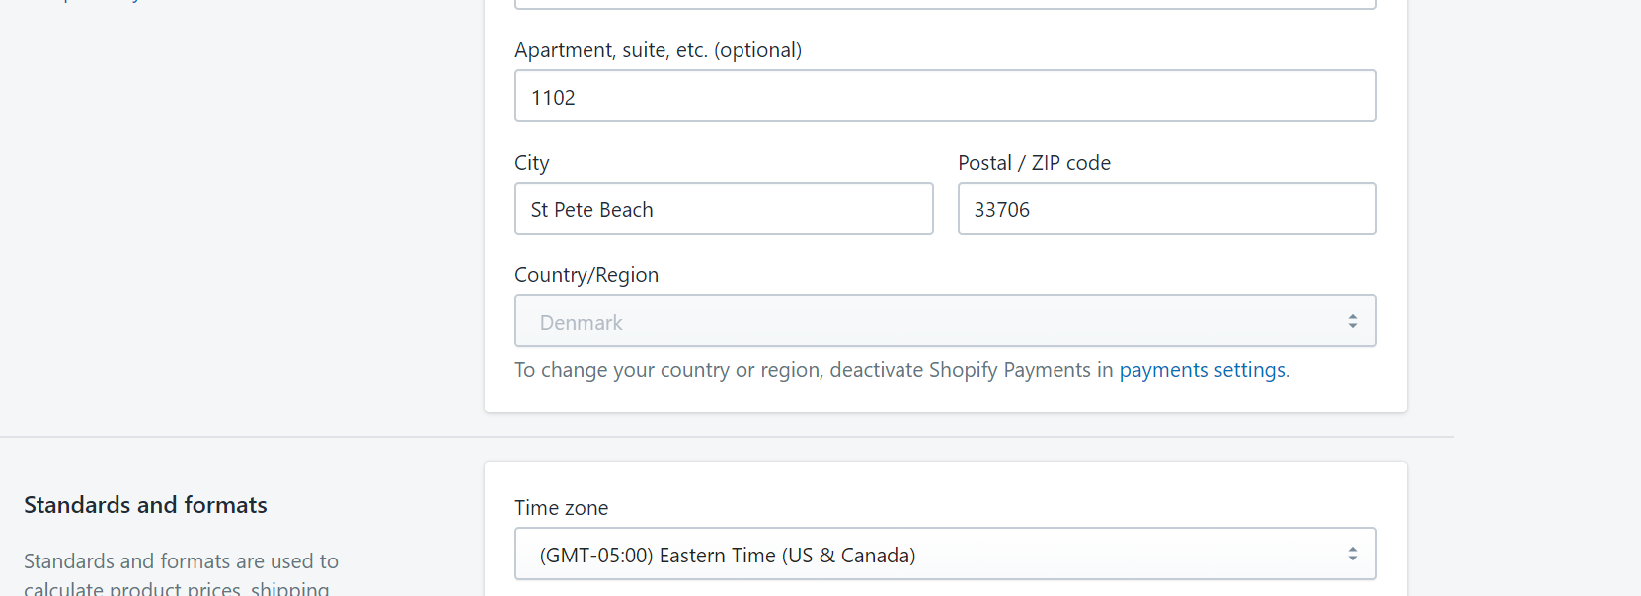
Task: Click into the City field St Pete Beach
Action: pos(724,209)
